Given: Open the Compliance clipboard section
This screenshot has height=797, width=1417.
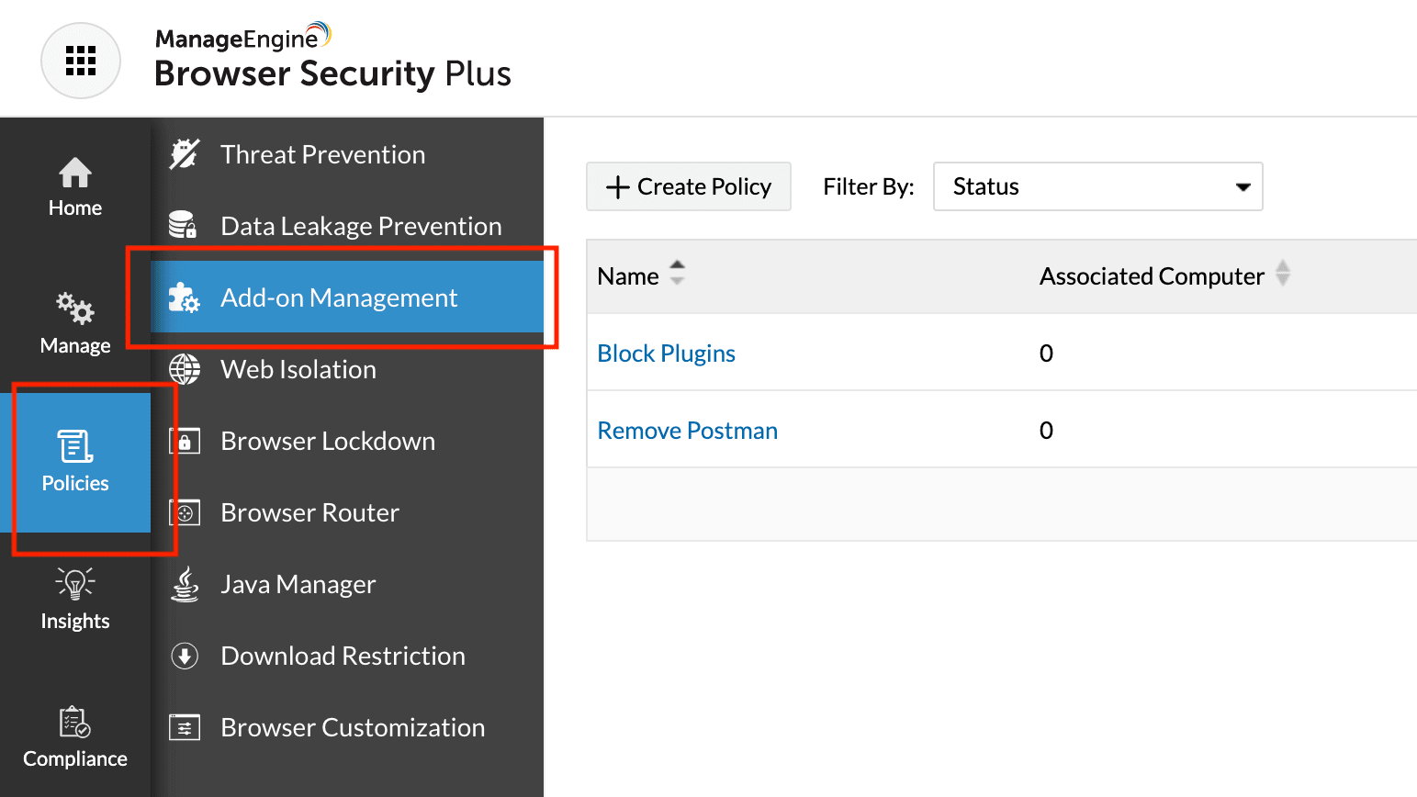Looking at the screenshot, I should [75, 736].
